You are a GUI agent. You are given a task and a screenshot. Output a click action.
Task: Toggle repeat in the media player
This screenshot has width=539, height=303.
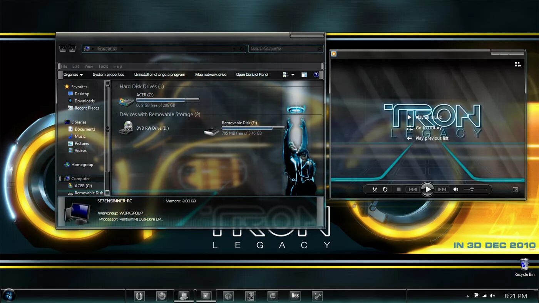tap(385, 189)
